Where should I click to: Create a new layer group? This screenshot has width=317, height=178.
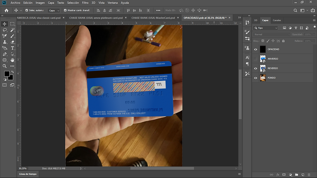[297, 174]
